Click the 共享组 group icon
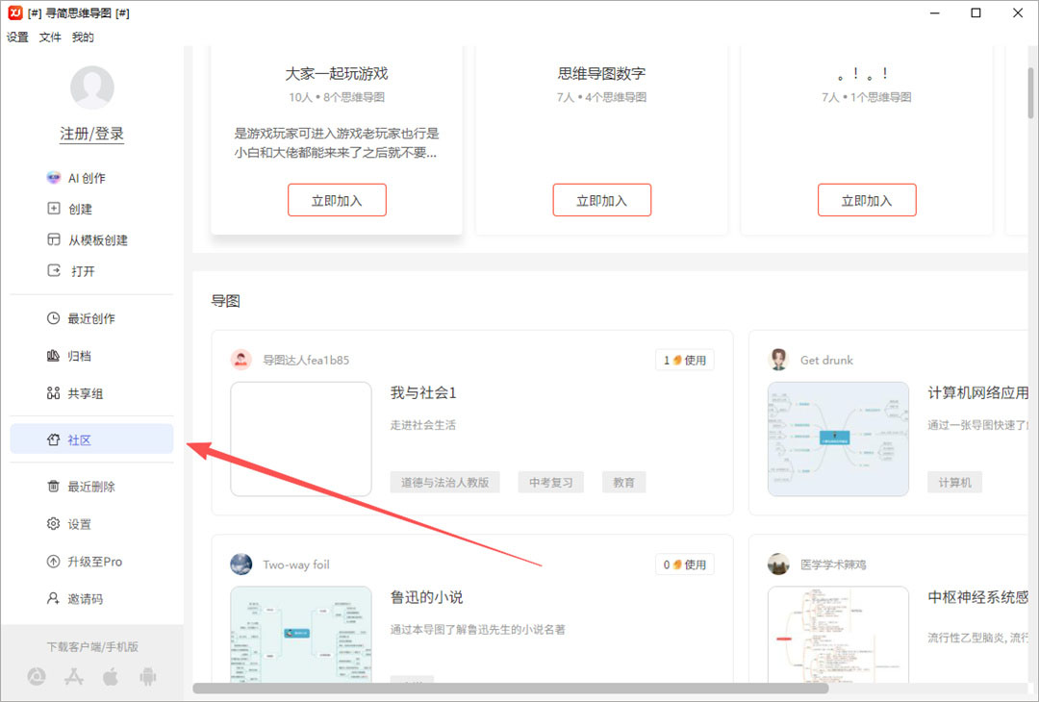 (53, 393)
